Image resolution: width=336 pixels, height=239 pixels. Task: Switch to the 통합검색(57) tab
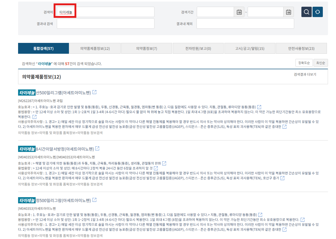click(43, 48)
